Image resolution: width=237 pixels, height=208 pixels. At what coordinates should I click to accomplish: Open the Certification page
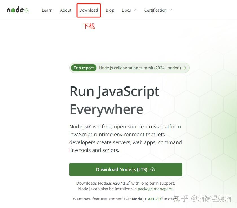pyautogui.click(x=155, y=10)
